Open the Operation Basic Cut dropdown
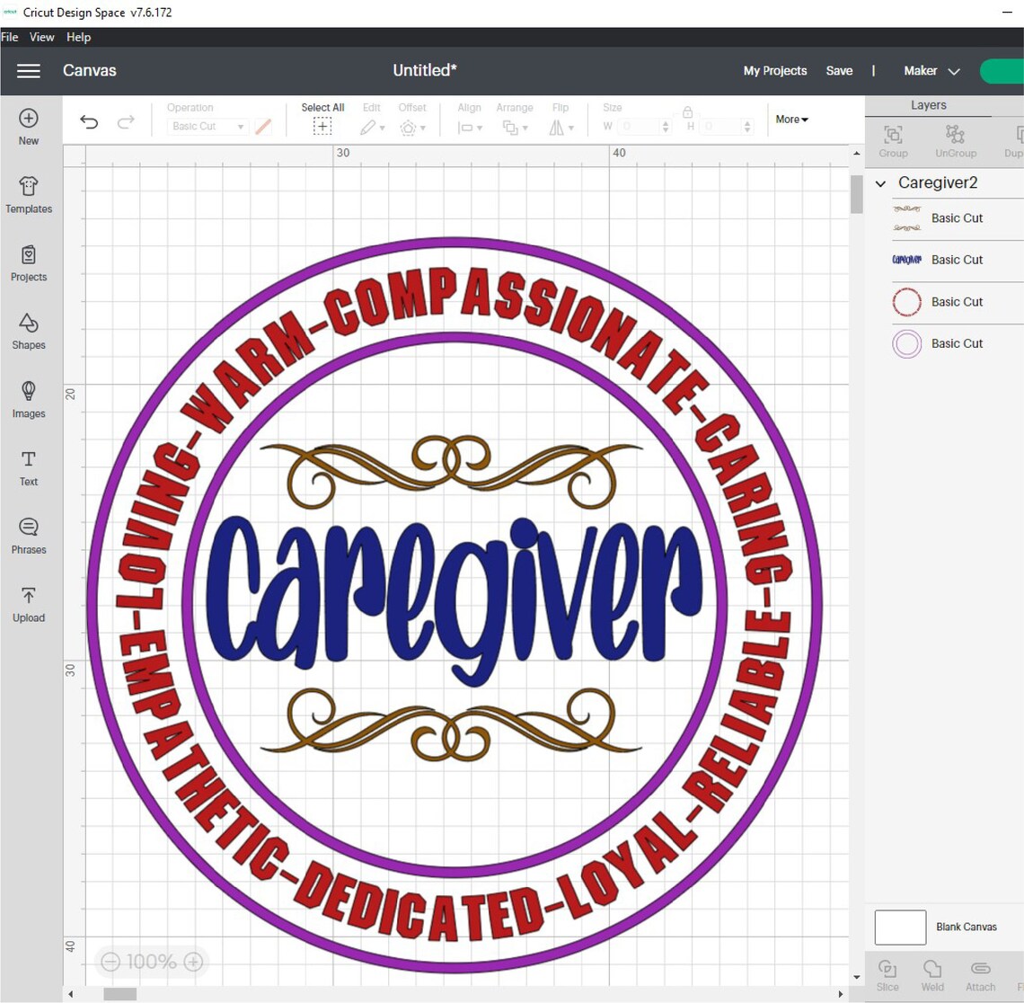Viewport: 1024px width, 1003px height. click(x=206, y=126)
